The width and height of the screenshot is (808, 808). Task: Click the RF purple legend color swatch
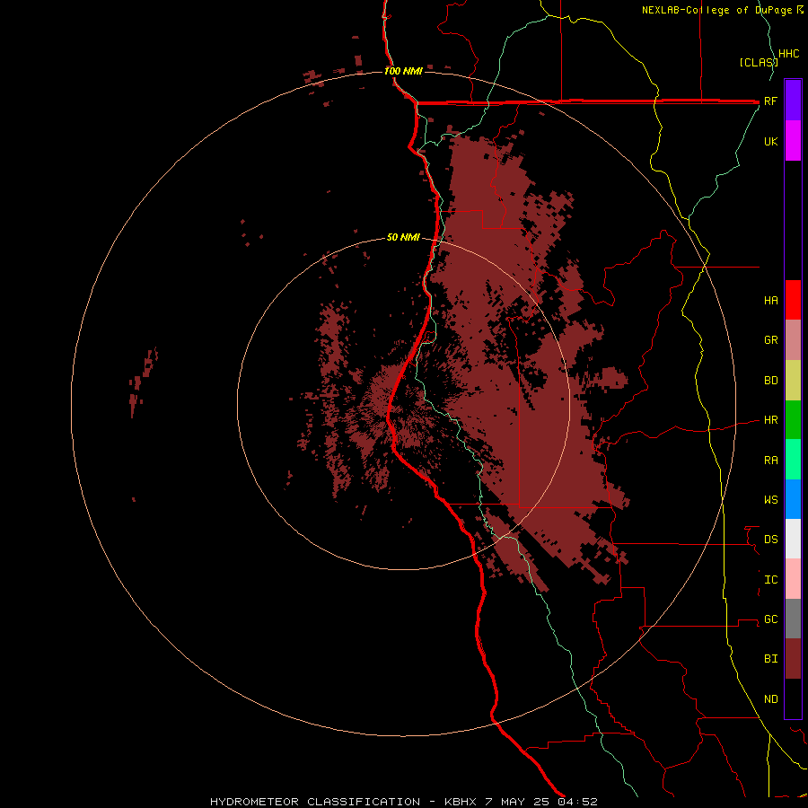click(x=793, y=101)
